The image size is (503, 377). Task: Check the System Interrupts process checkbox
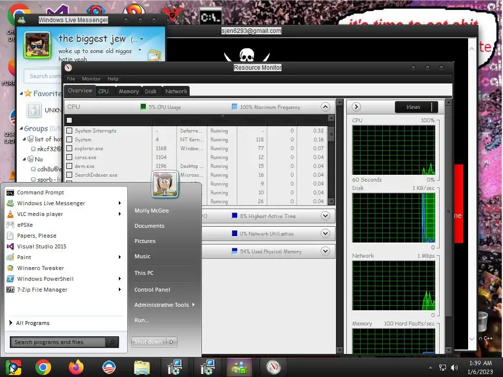pyautogui.click(x=69, y=131)
